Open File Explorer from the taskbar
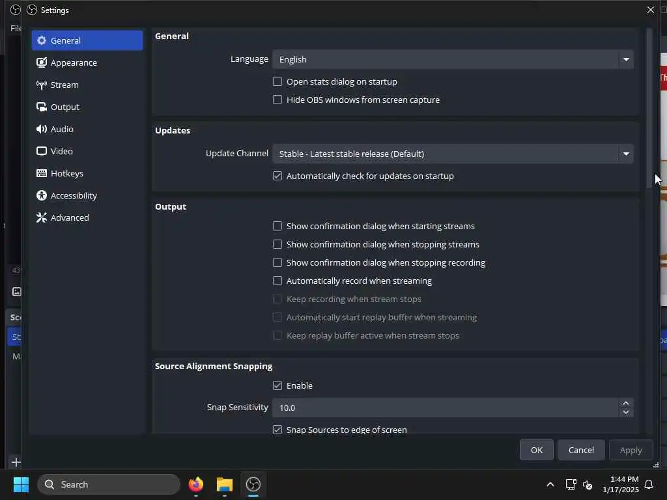 coord(225,484)
